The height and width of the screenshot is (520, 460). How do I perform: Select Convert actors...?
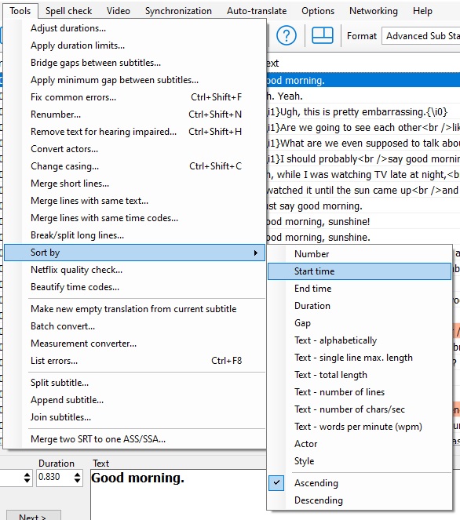pyautogui.click(x=135, y=149)
